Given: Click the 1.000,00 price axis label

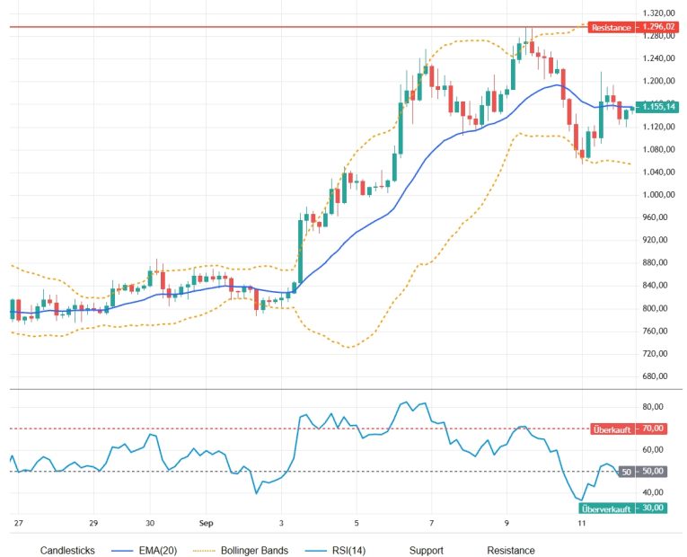Looking at the screenshot, I should 657,195.
